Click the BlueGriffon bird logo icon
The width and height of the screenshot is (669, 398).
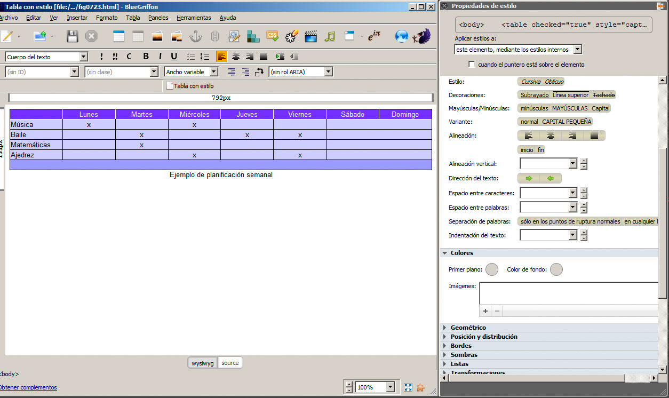click(421, 36)
